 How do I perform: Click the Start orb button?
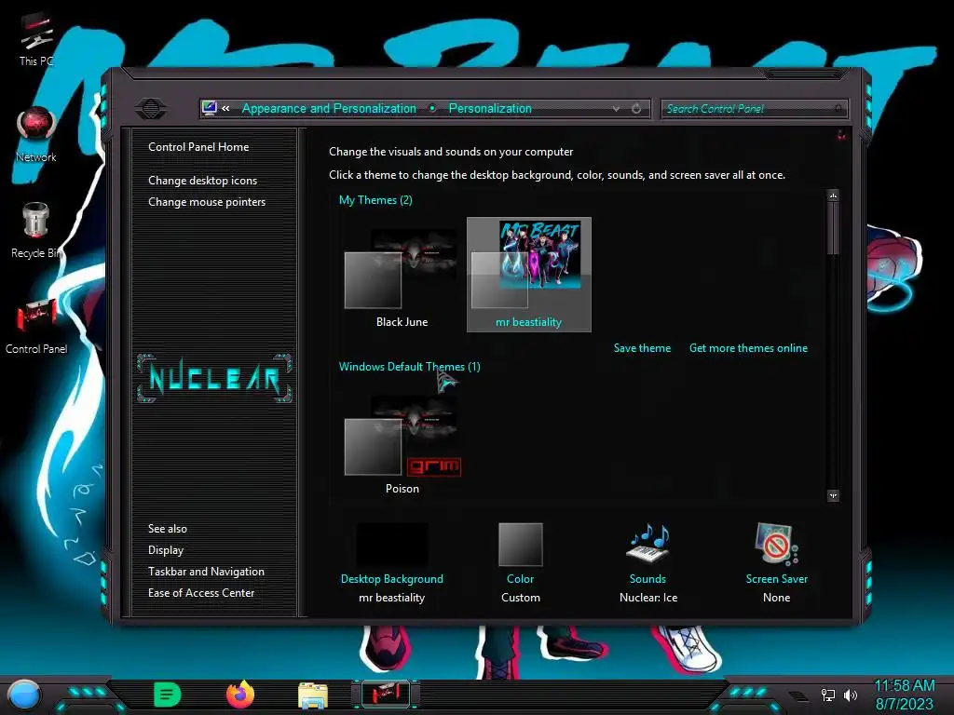click(23, 695)
